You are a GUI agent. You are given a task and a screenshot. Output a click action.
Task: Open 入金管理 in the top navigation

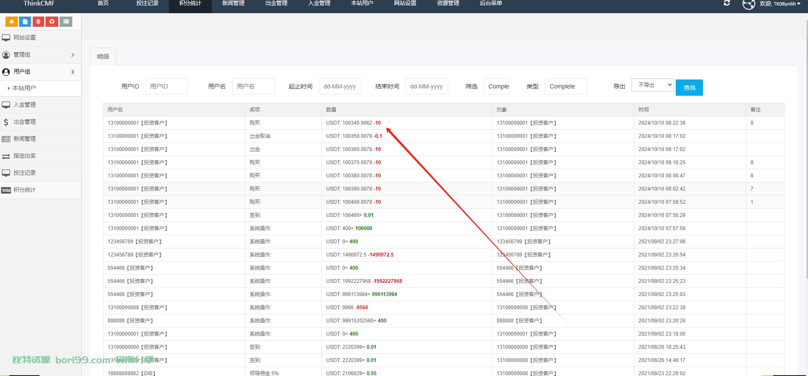pos(319,3)
